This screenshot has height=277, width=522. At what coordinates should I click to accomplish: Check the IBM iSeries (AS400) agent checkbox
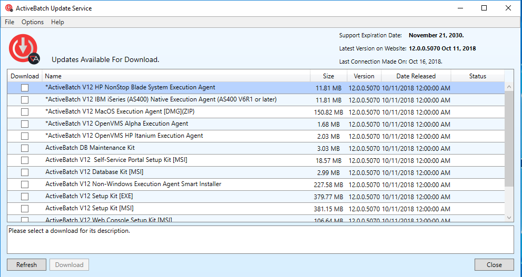click(25, 100)
